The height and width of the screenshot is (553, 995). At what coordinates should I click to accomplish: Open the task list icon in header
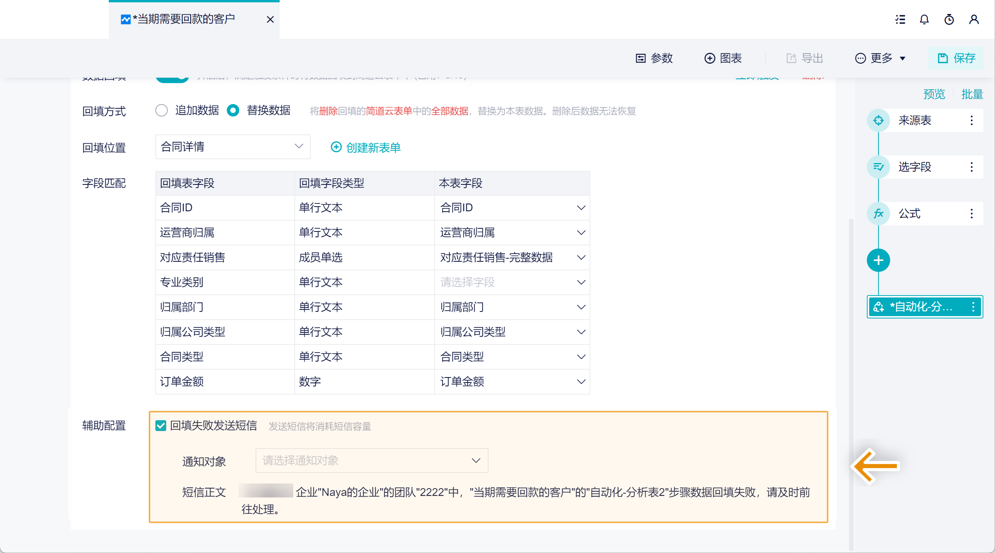pos(900,19)
